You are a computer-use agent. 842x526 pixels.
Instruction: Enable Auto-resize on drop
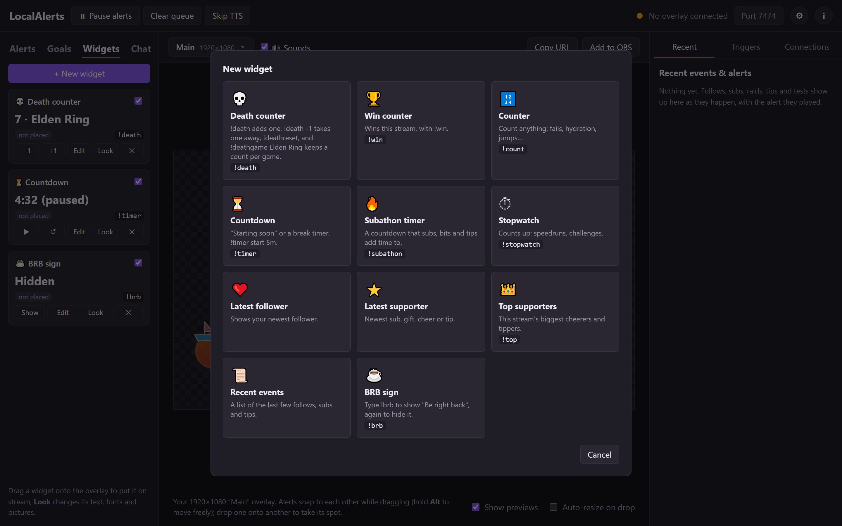(x=553, y=507)
